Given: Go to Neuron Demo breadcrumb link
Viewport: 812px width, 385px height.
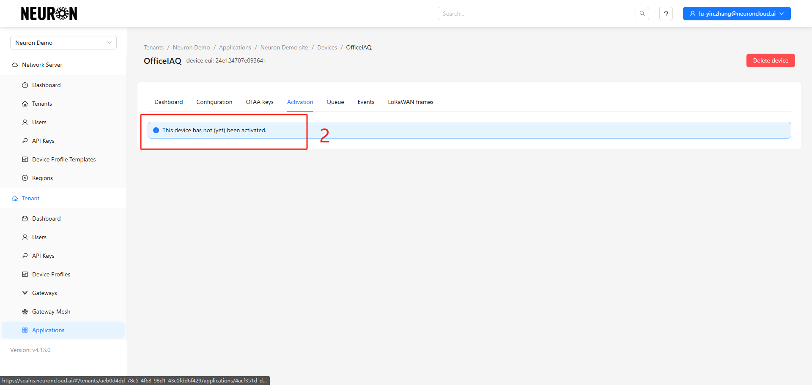Looking at the screenshot, I should (191, 47).
